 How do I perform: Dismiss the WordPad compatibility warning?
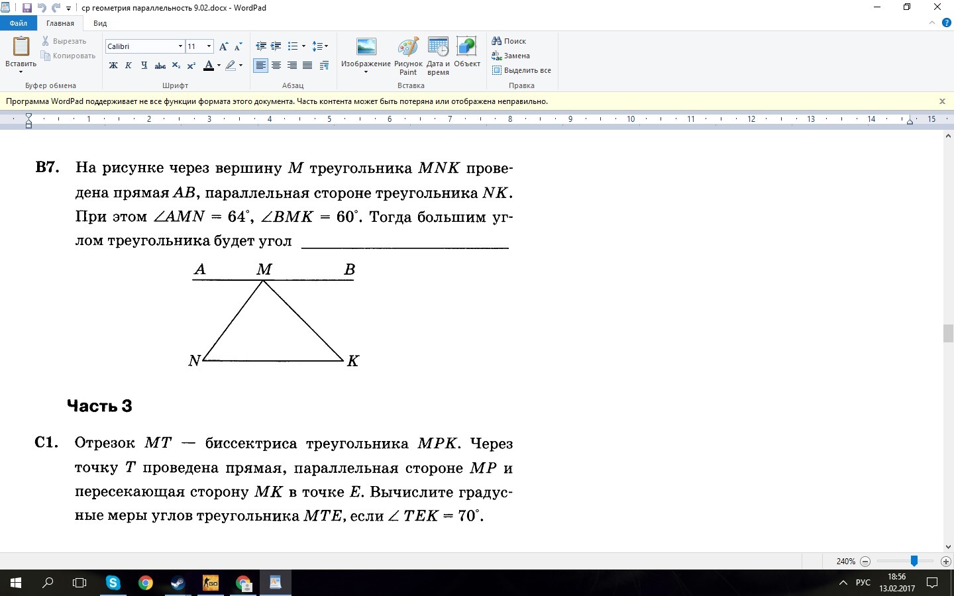942,101
